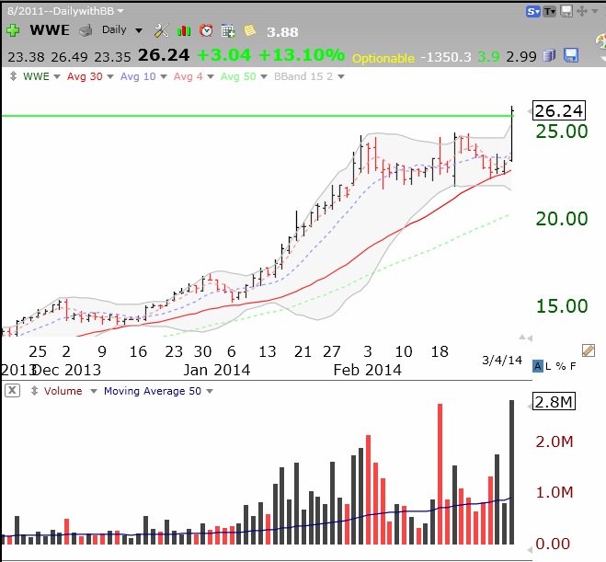Image resolution: width=606 pixels, height=562 pixels.
Task: Click the blue S sync dropdown icon
Action: click(x=533, y=12)
